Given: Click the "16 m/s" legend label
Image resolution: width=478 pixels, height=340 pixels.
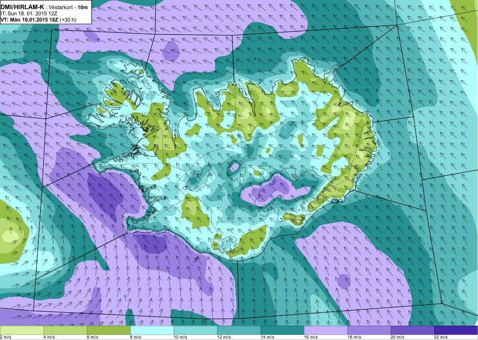Looking at the screenshot, I should click(311, 337).
